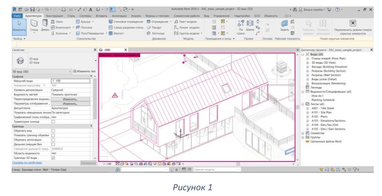Click Изменить for Переопределения видимости
382x196 pixels.
70,99
